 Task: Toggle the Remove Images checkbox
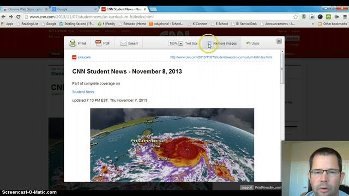tap(209, 43)
